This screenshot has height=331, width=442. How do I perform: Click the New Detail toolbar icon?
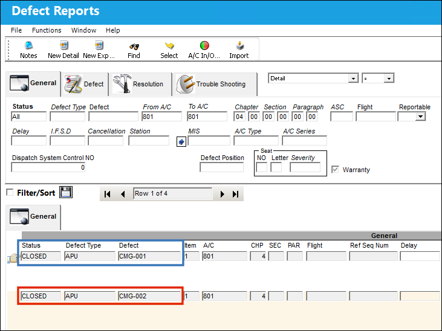63,45
